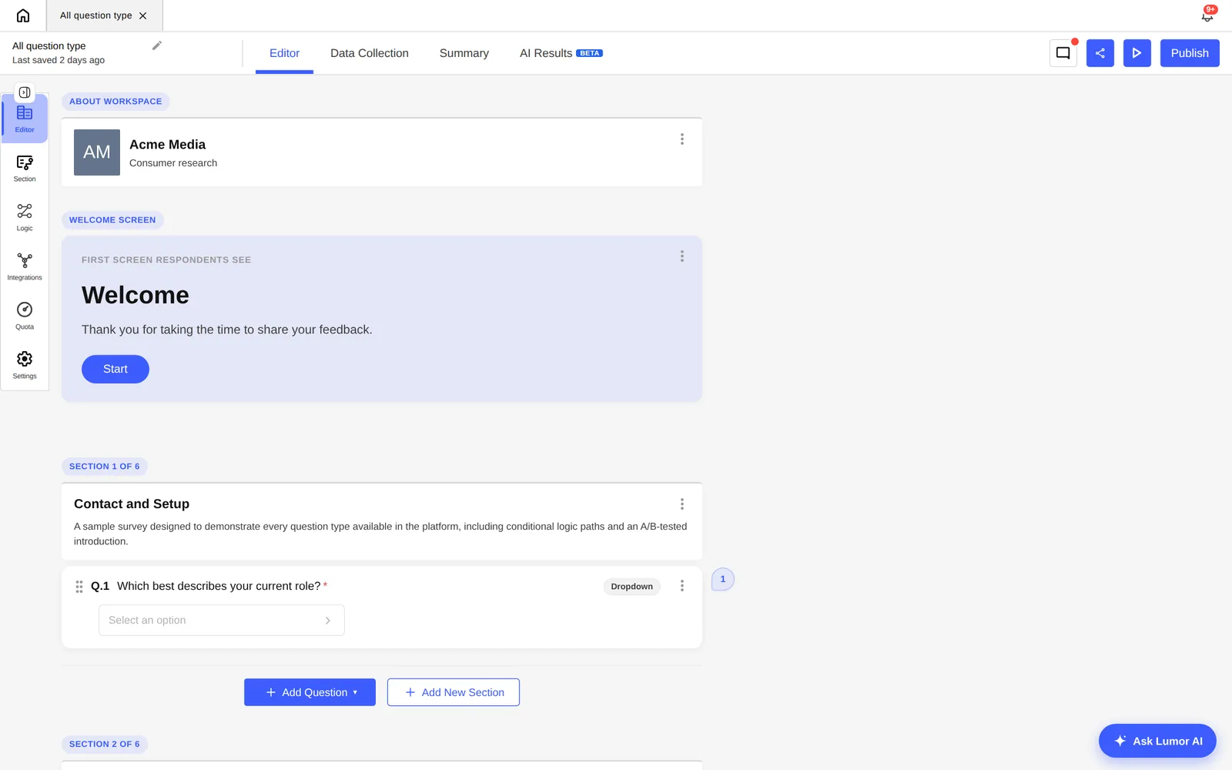Open notifications bell
This screenshot has height=770, width=1232.
click(x=1207, y=15)
